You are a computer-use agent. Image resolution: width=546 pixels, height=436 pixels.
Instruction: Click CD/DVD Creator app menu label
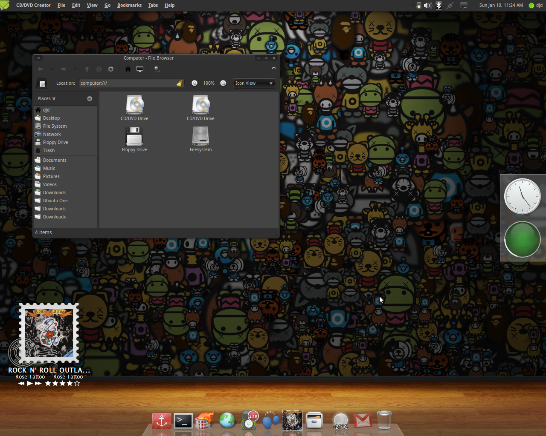pyautogui.click(x=33, y=5)
